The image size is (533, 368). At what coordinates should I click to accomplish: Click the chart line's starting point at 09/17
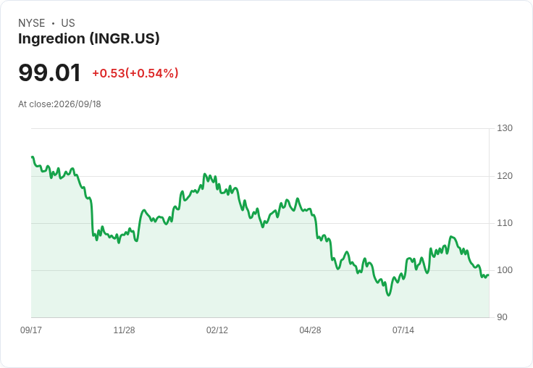coord(33,157)
